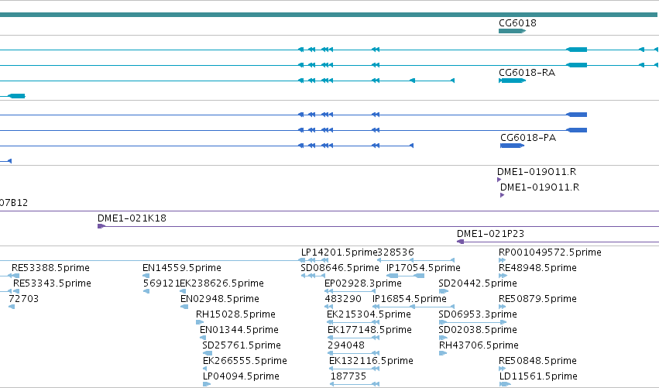The height and width of the screenshot is (388, 659).
Task: Click the CG6018-PA protein label
Action: coord(528,138)
